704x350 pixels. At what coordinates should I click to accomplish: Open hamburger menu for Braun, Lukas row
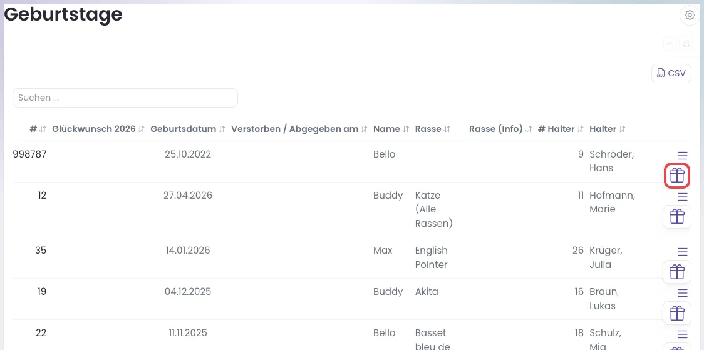pos(683,293)
